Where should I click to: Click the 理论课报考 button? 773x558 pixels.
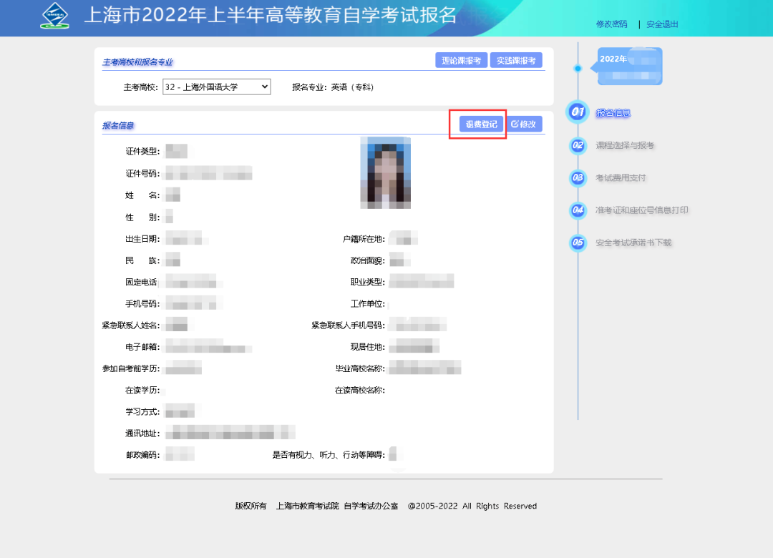[x=460, y=60]
